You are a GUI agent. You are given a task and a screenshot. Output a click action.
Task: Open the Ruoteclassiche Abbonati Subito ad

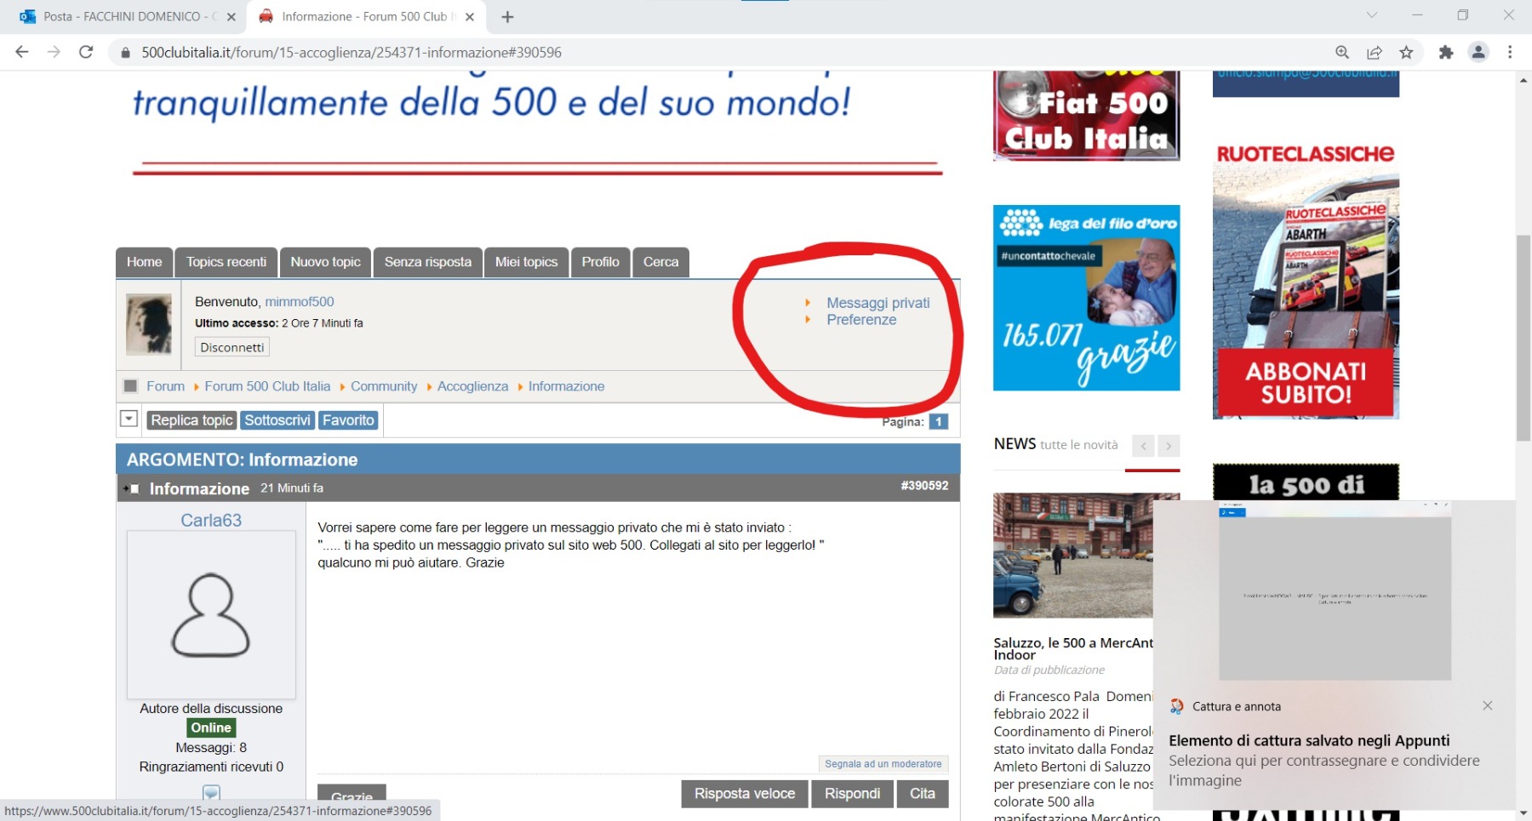coord(1306,281)
